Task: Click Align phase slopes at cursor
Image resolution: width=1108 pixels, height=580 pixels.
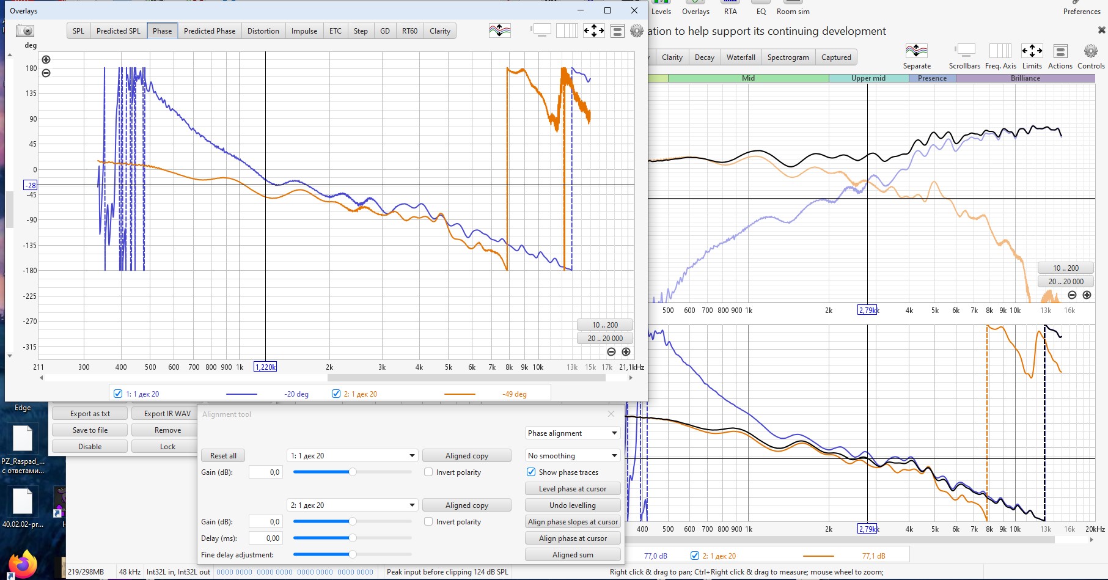Action: click(573, 521)
